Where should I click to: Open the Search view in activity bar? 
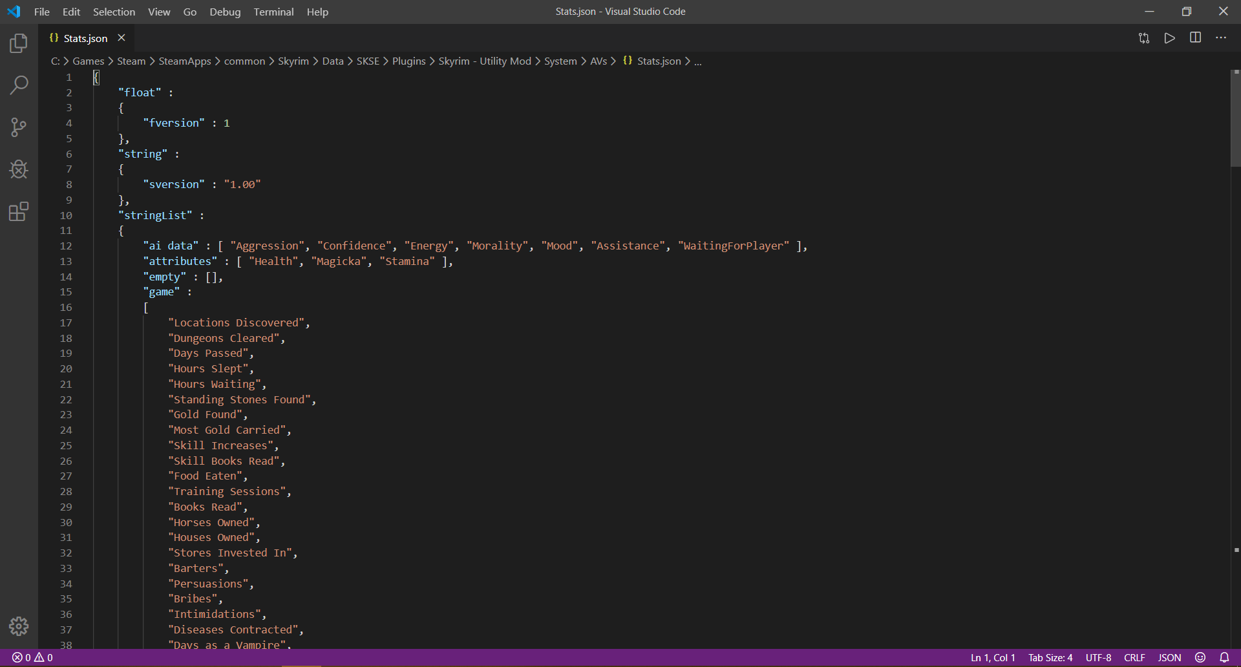(19, 85)
